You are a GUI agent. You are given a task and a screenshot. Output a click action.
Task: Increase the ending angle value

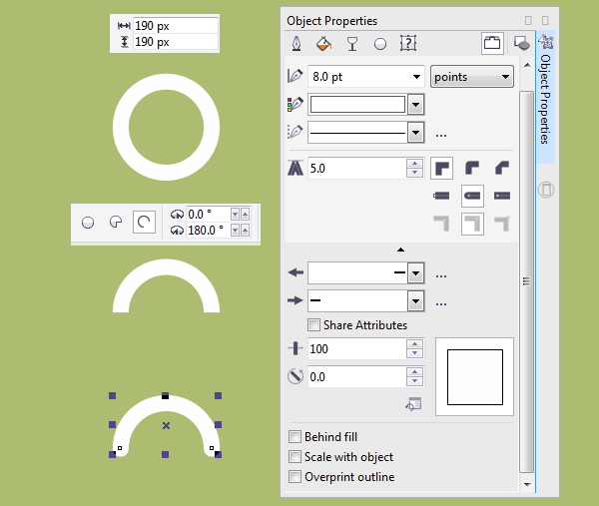[245, 231]
